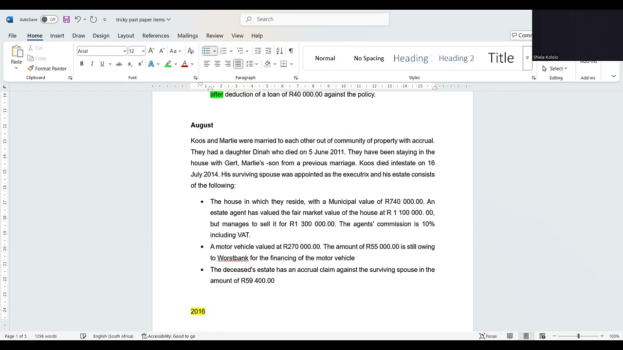The height and width of the screenshot is (350, 623).
Task: Open line spacing dropdown
Action: pyautogui.click(x=252, y=64)
